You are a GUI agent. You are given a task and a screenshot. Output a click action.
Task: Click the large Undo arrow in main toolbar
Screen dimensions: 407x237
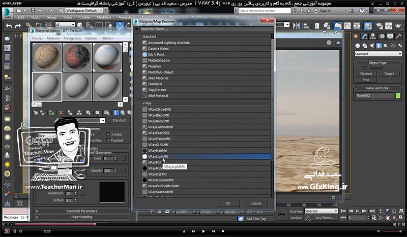pos(9,26)
